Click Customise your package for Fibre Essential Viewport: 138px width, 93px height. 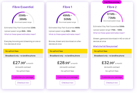point(23,77)
